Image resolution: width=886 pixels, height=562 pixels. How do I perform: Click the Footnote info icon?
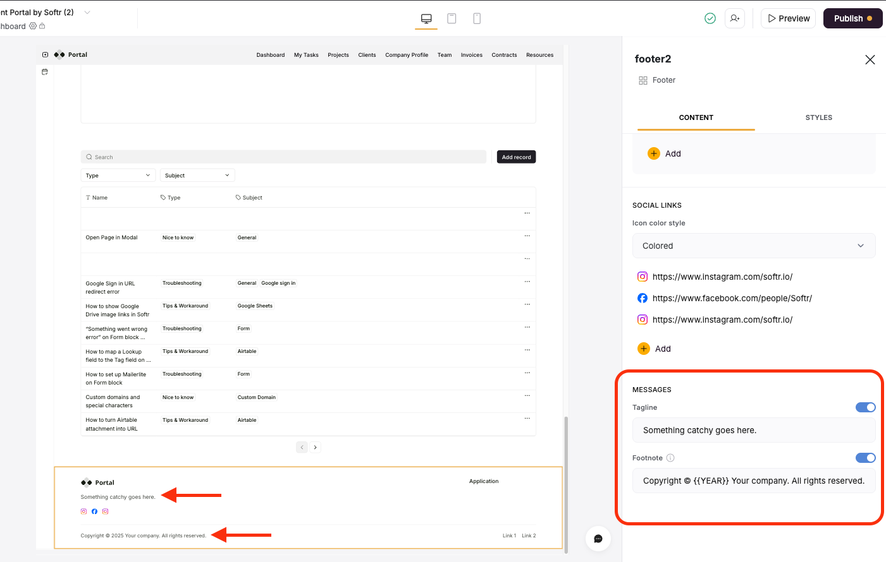click(670, 458)
